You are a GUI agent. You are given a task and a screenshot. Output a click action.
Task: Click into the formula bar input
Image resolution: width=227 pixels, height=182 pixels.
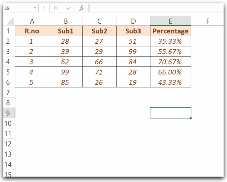157,8
